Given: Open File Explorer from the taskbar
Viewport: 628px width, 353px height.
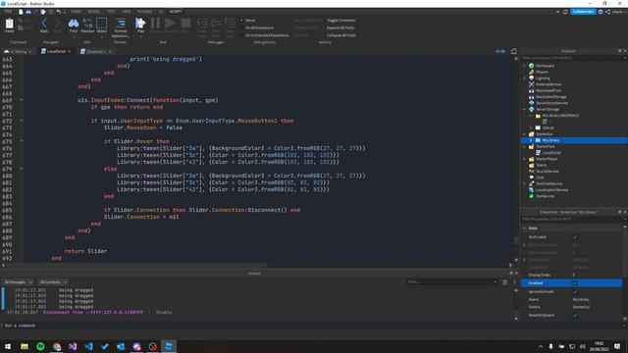Looking at the screenshot, I should (x=25, y=346).
